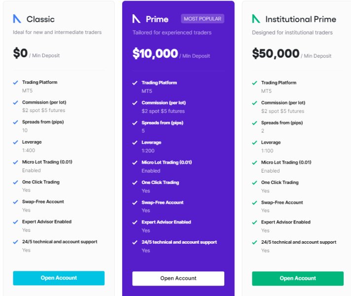Click the Prime Leverage checkmark icon
The height and width of the screenshot is (296, 351).
[x=135, y=143]
